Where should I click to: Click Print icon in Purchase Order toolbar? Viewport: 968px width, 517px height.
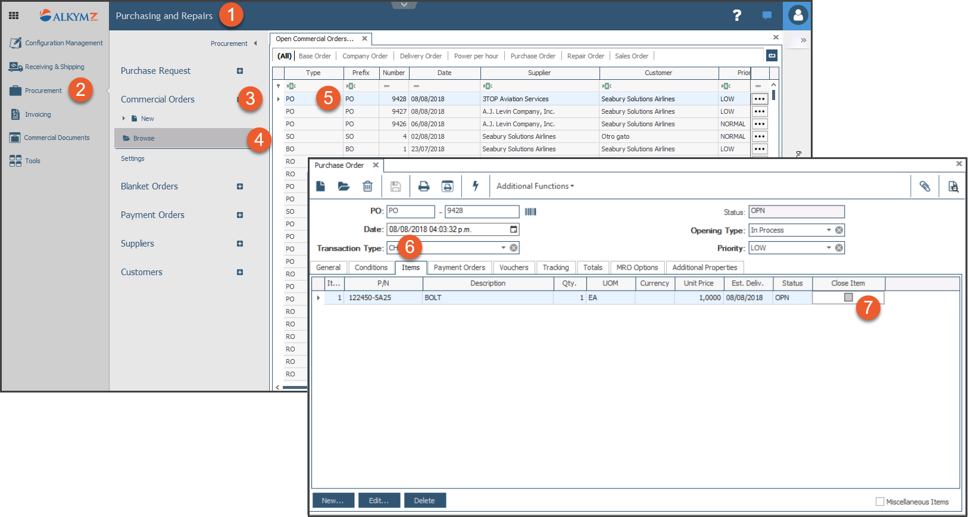423,186
